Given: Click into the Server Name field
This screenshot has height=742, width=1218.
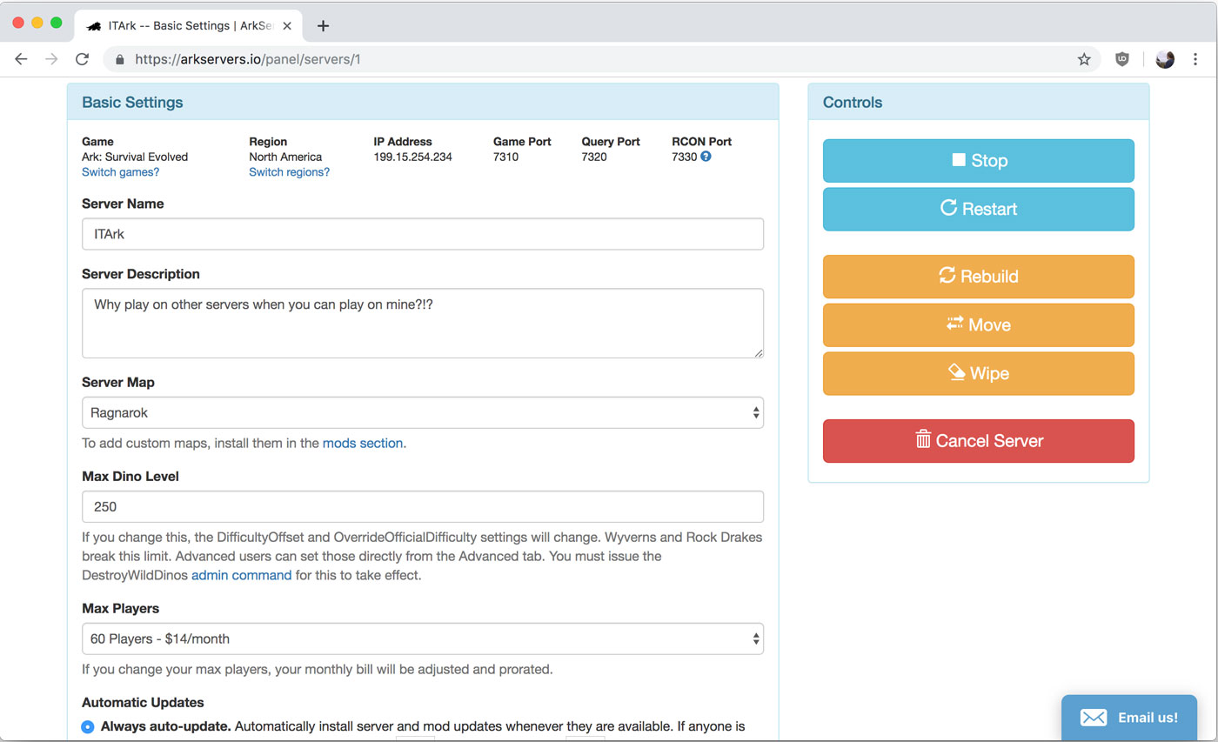Looking at the screenshot, I should 423,234.
